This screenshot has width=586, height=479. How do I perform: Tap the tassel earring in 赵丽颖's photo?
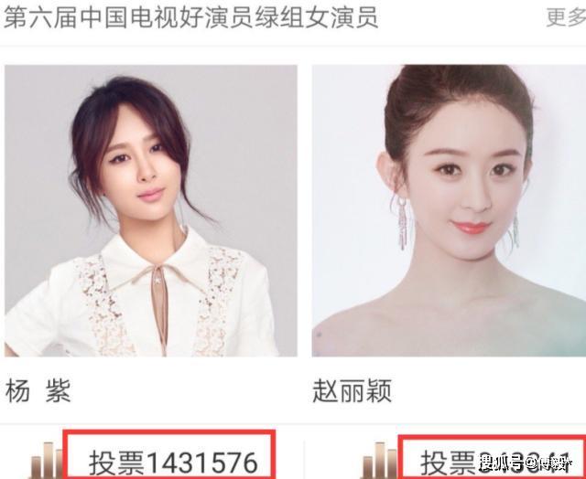[402, 223]
